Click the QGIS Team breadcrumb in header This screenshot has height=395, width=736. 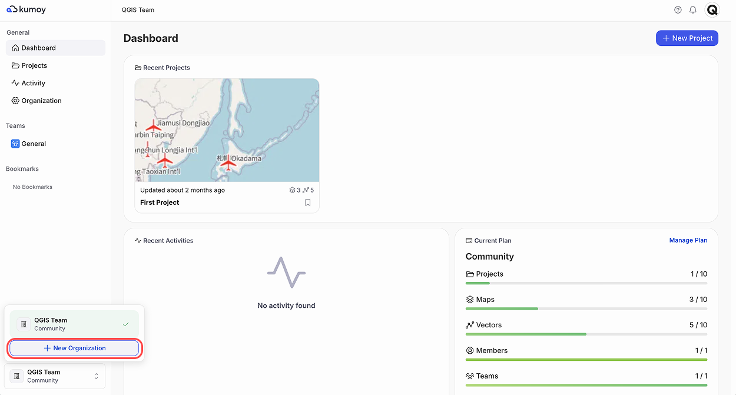point(138,10)
